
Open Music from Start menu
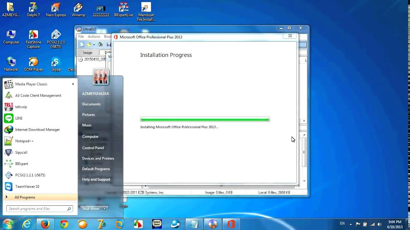pyautogui.click(x=87, y=125)
